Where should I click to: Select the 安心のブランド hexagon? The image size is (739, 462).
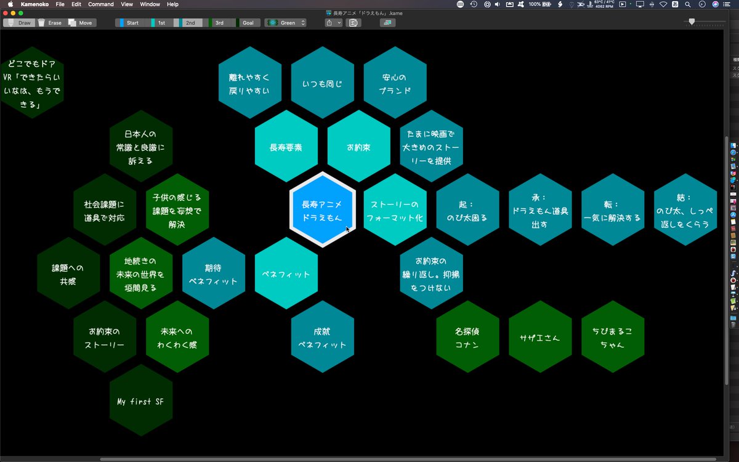tap(395, 84)
